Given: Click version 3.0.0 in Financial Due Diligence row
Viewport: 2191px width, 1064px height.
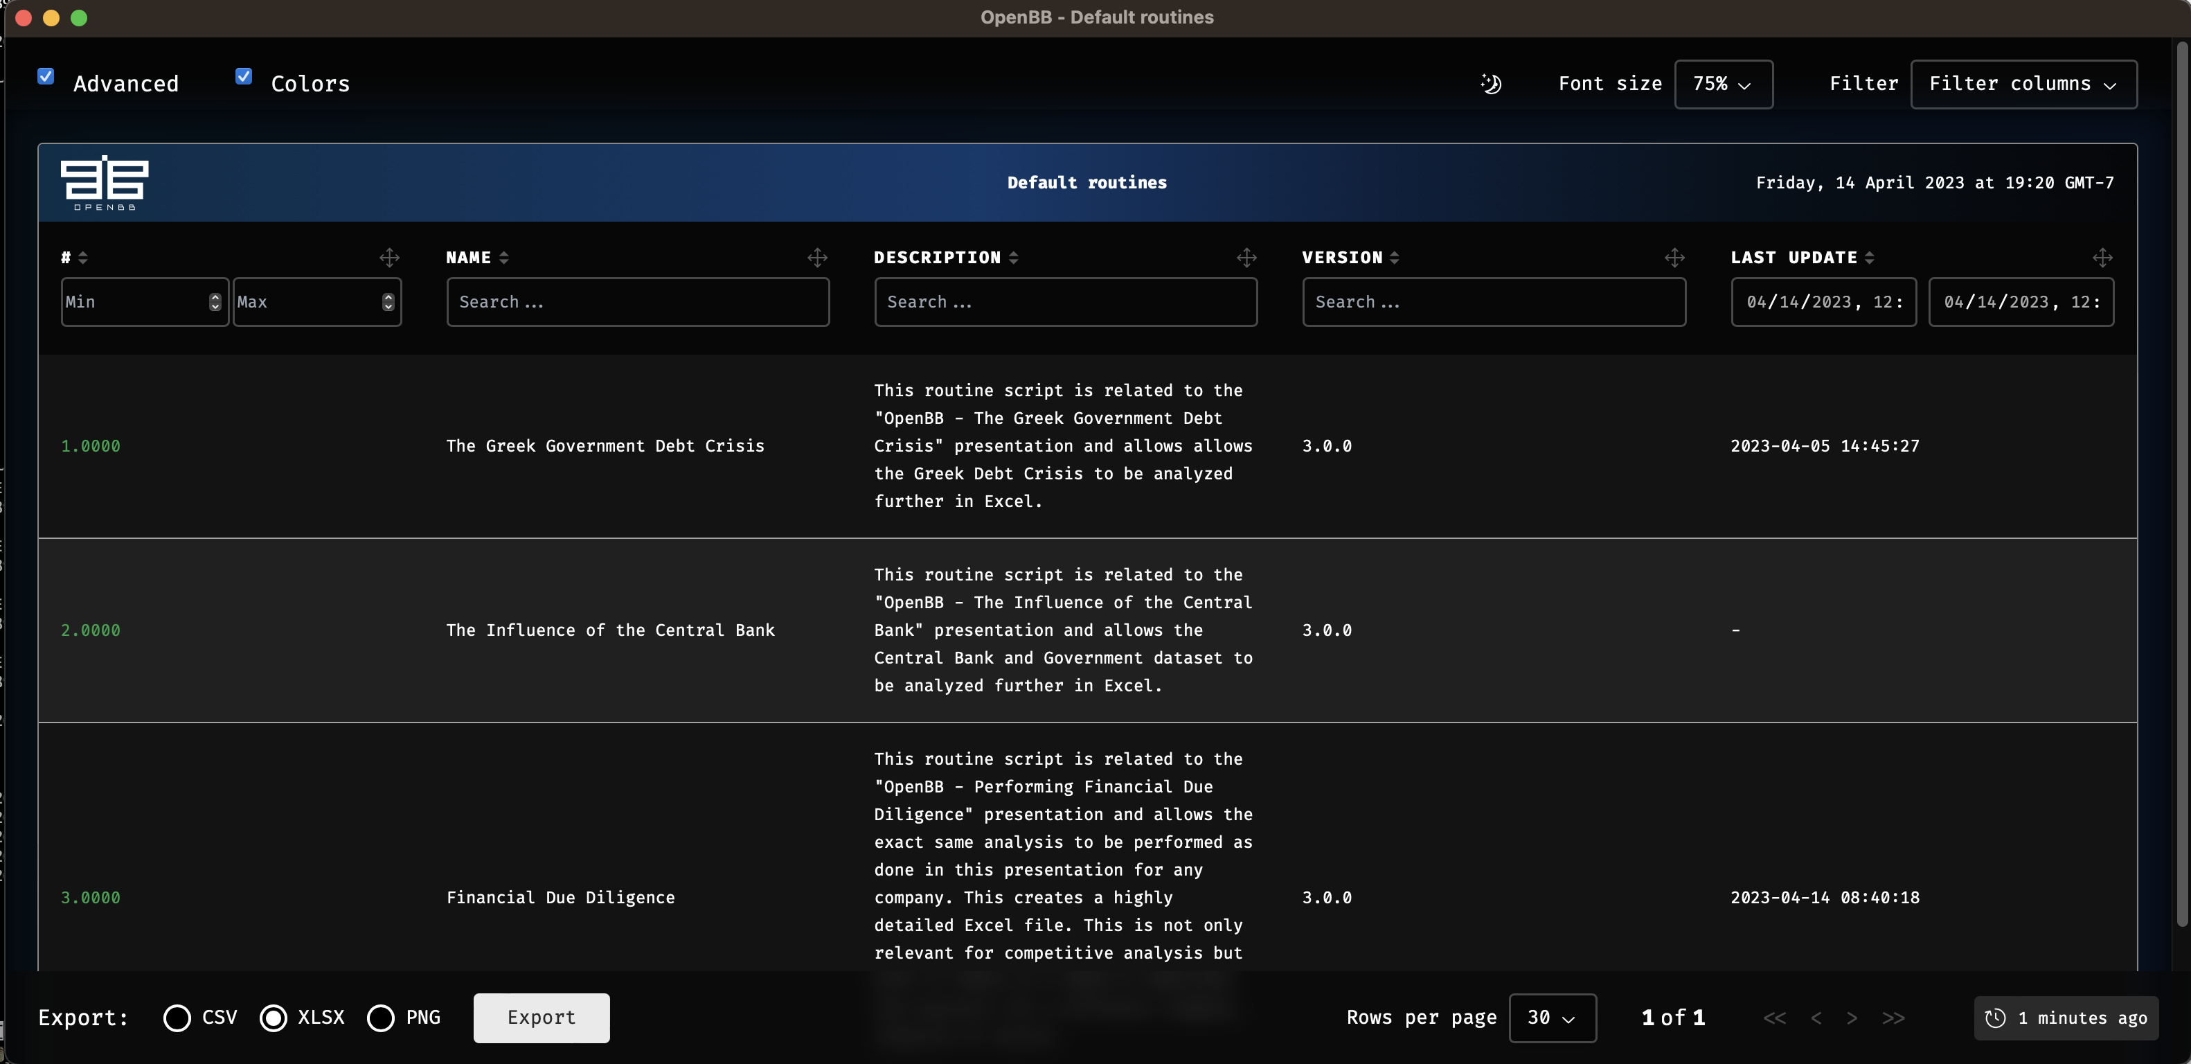Looking at the screenshot, I should (x=1327, y=898).
